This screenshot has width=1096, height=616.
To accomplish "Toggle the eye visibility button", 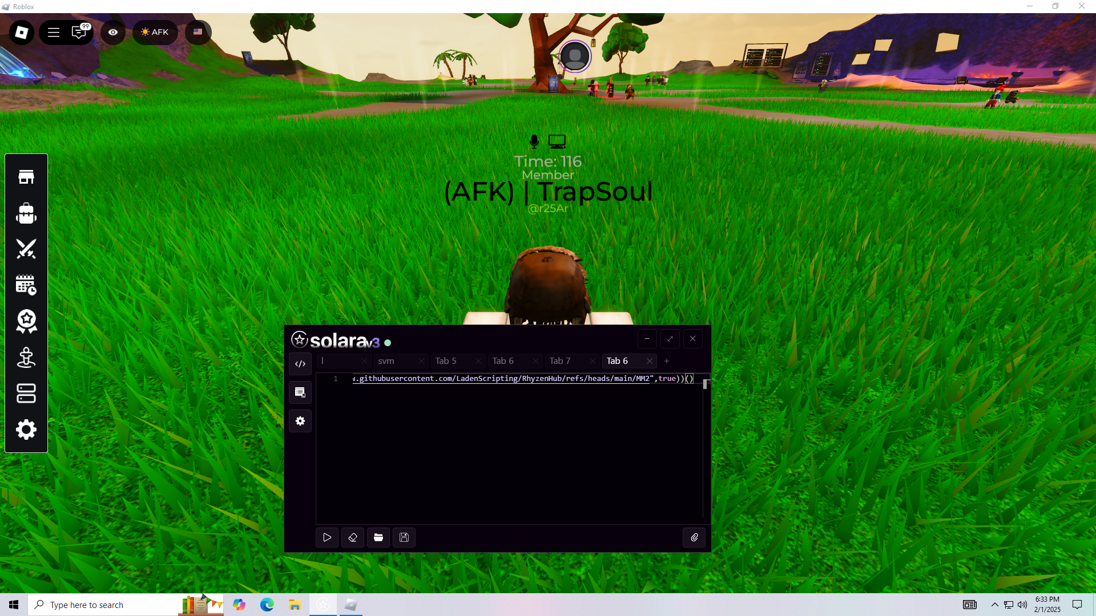I will click(113, 32).
